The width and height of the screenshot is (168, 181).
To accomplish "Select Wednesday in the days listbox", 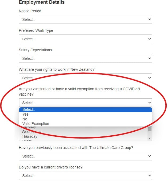I will point(31,132).
